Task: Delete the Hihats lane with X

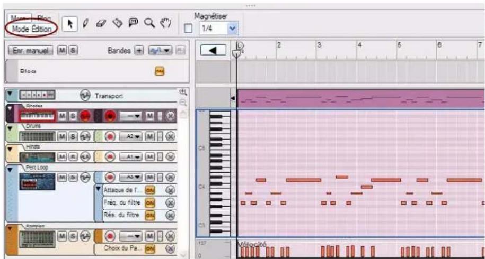Action: point(171,156)
